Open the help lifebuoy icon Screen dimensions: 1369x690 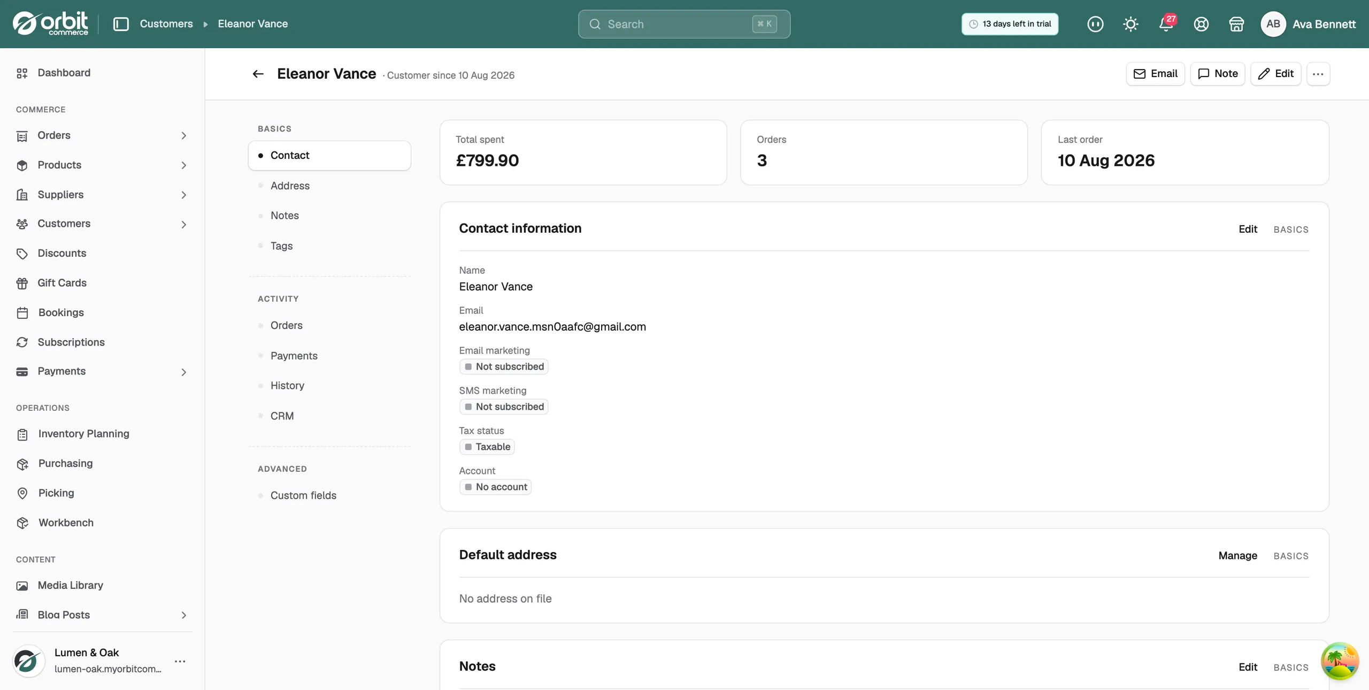coord(1201,24)
